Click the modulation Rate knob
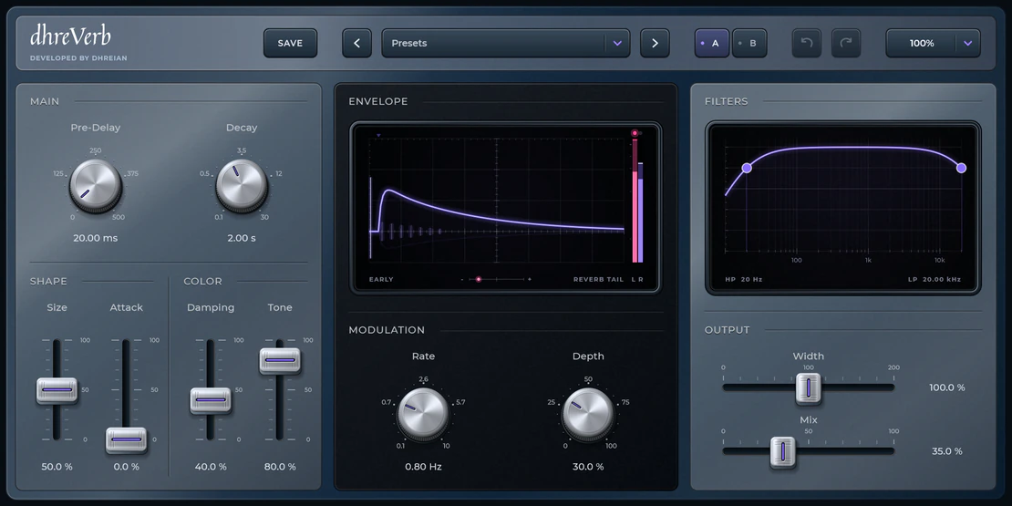Screen dimensions: 1012x506 pyautogui.click(x=423, y=414)
